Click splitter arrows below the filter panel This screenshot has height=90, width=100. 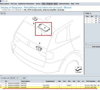[x=86, y=44]
